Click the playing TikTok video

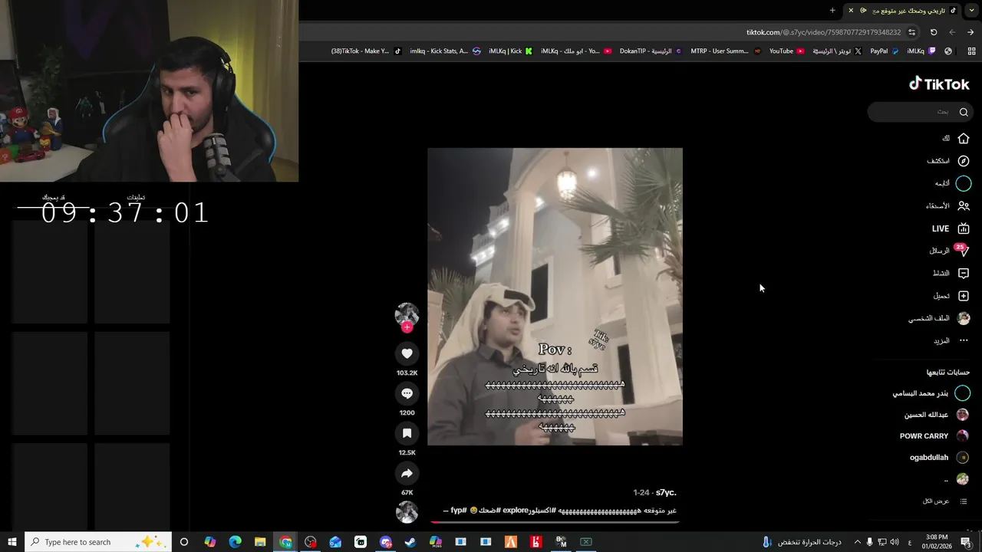555,297
